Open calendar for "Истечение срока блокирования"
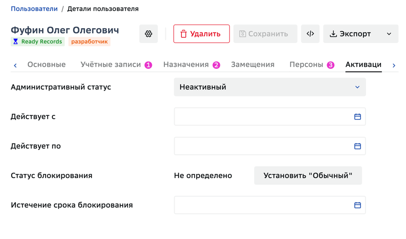Screen dimensions: 406x239 point(358,205)
